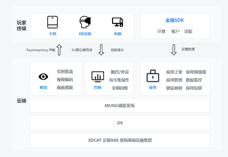Viewport: 228px width, 157px height.
Task: Click the 应用预加载 text
Action: point(196,72)
